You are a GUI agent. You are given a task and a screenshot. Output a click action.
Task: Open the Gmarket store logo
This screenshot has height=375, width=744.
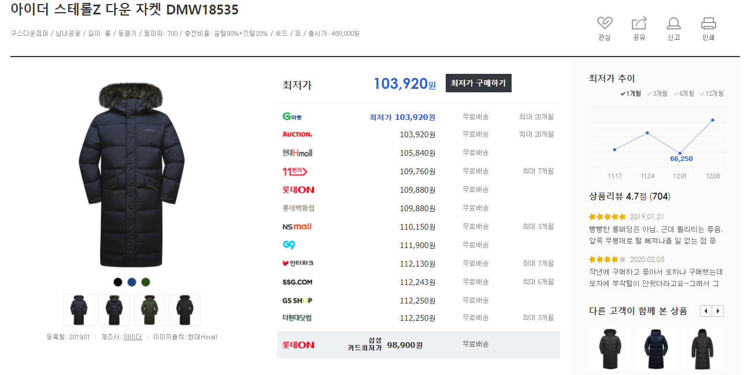(x=292, y=117)
